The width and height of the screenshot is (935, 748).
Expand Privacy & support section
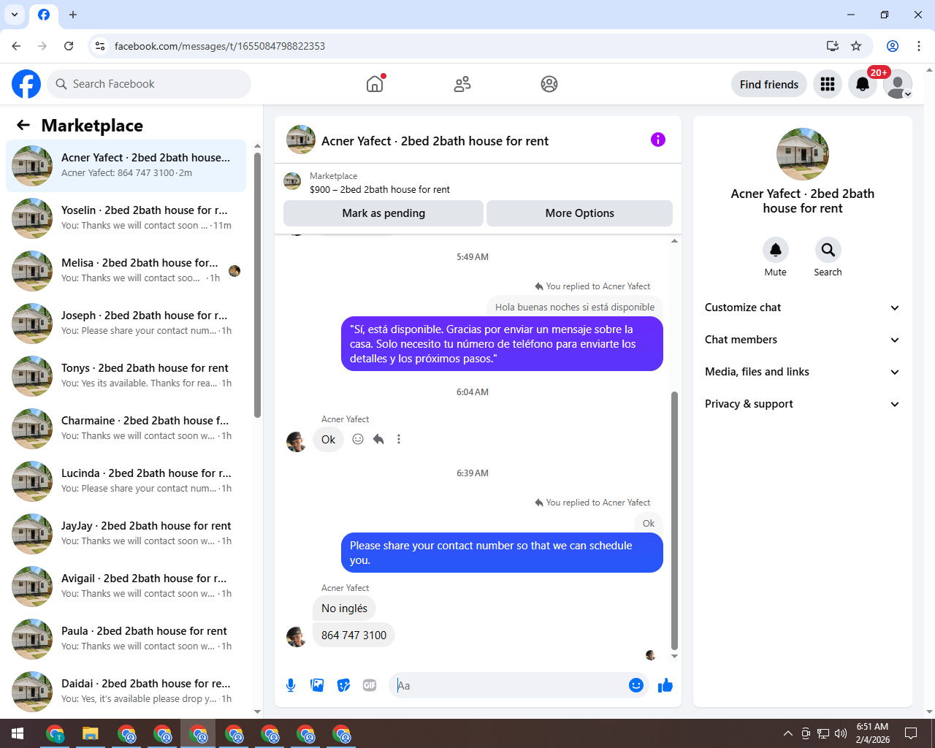[803, 404]
